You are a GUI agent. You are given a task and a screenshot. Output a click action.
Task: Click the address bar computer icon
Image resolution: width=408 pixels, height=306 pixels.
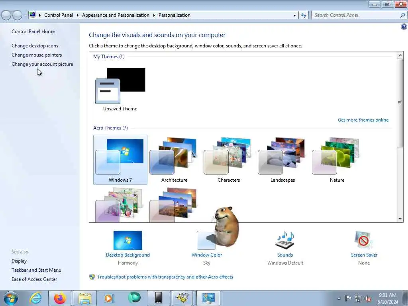point(33,15)
